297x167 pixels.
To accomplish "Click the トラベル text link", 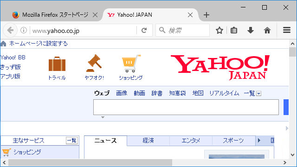I will click(x=57, y=77).
